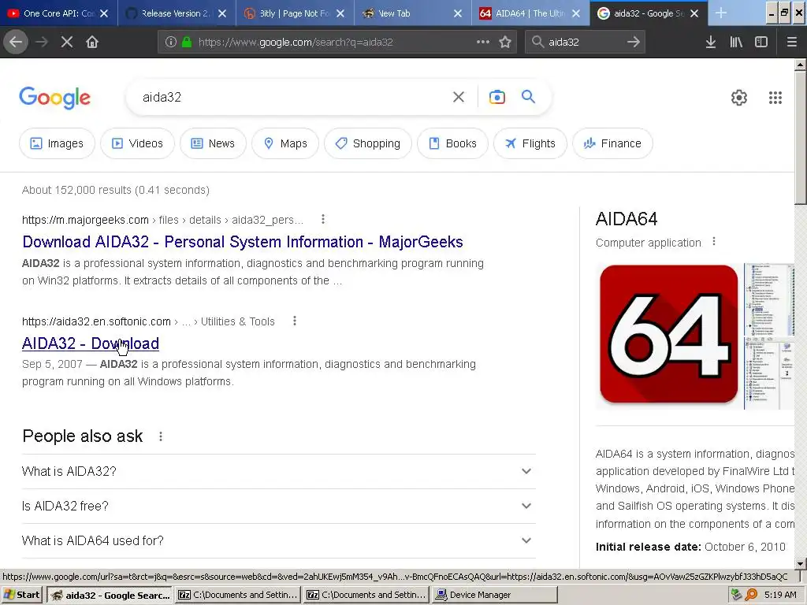This screenshot has height=605, width=807.
Task: Open the Google apps grid icon
Action: (775, 97)
